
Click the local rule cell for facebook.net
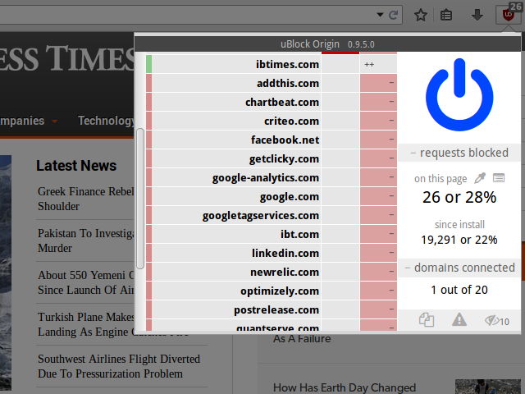click(378, 140)
